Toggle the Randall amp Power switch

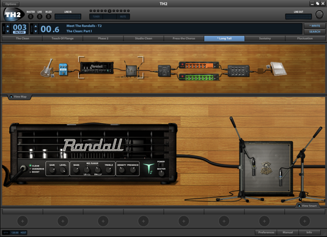[x=161, y=165]
